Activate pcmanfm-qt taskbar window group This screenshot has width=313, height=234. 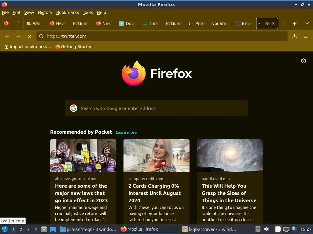click(x=88, y=229)
